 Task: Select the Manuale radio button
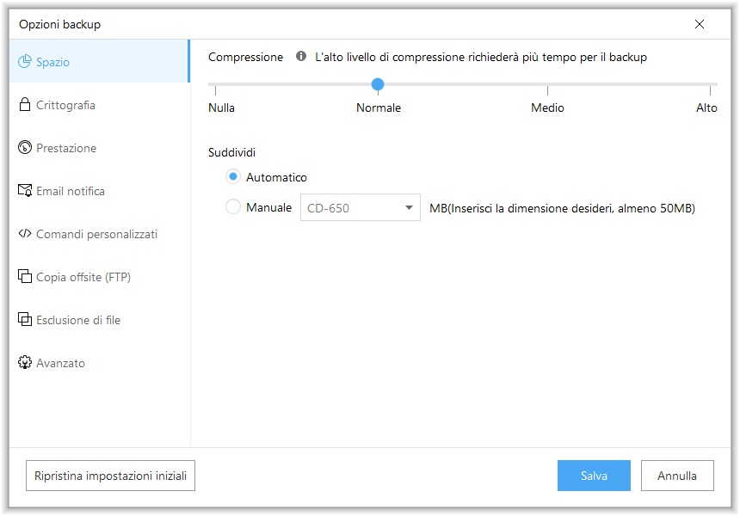pos(232,207)
